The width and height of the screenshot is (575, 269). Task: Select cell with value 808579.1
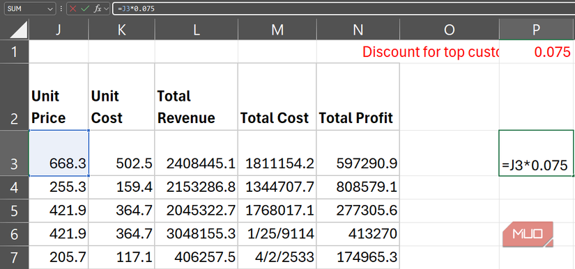coord(358,187)
